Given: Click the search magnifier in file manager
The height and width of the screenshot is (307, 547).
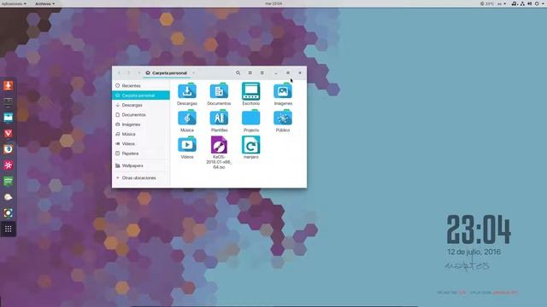Looking at the screenshot, I should (238, 72).
